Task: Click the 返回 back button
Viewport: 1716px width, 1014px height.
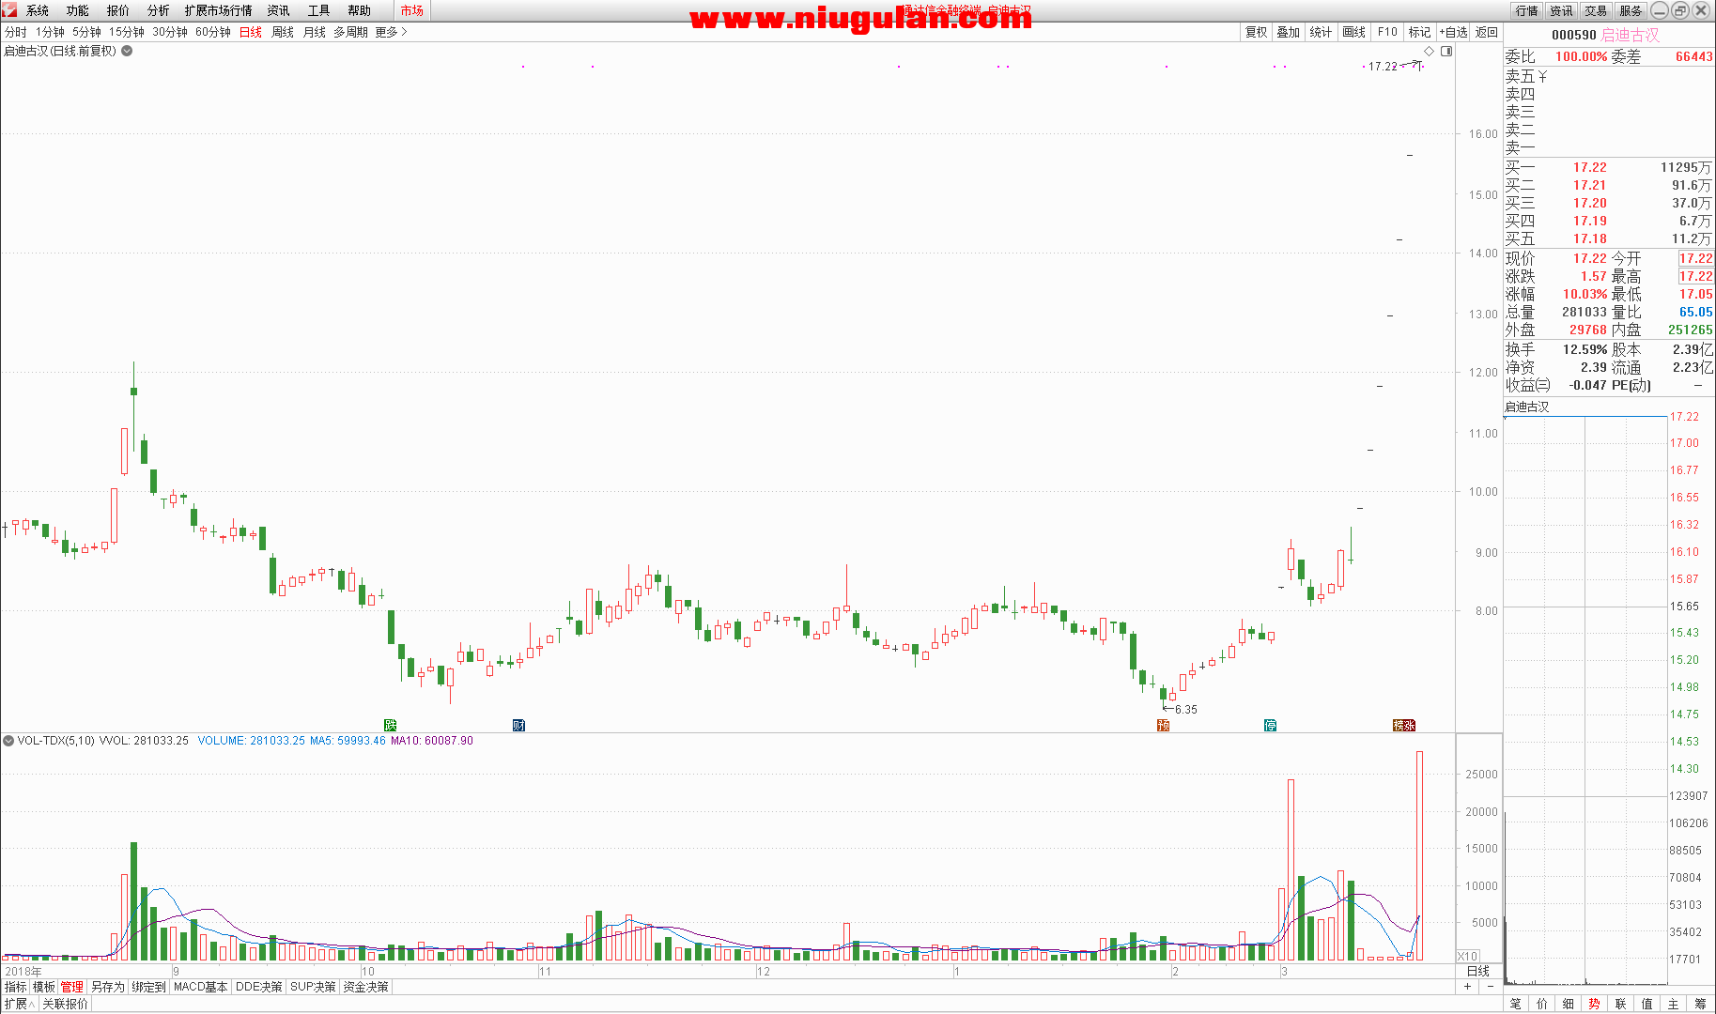Action: [x=1487, y=32]
